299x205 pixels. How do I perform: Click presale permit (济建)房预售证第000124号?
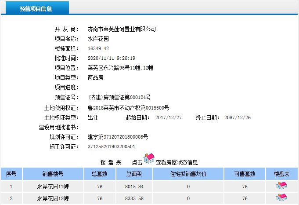(x=119, y=97)
